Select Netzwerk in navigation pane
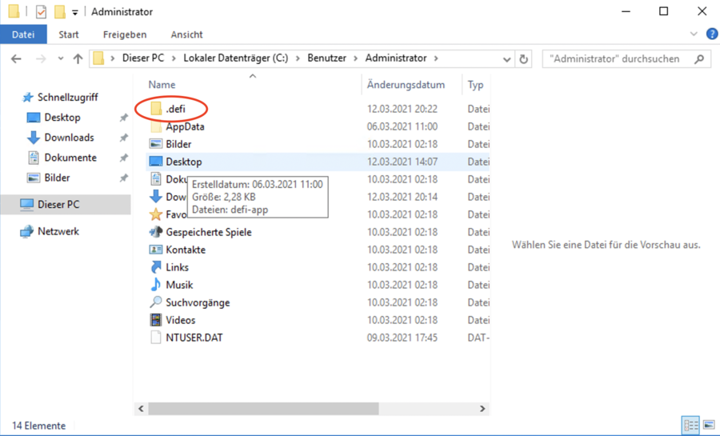 58,231
